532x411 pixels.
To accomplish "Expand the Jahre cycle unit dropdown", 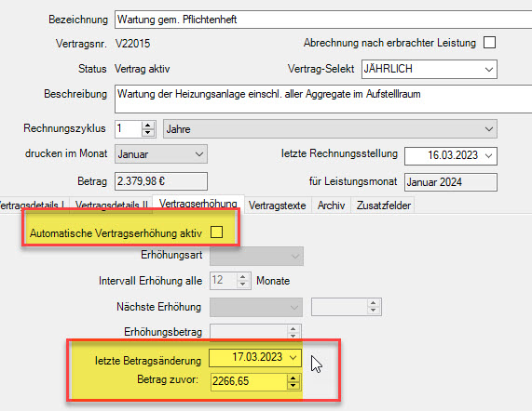I will click(330, 129).
